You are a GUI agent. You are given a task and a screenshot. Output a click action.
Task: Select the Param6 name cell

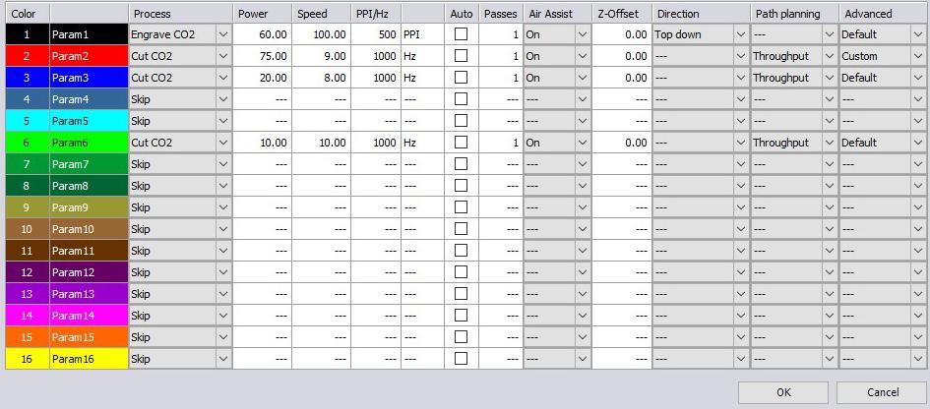point(89,143)
